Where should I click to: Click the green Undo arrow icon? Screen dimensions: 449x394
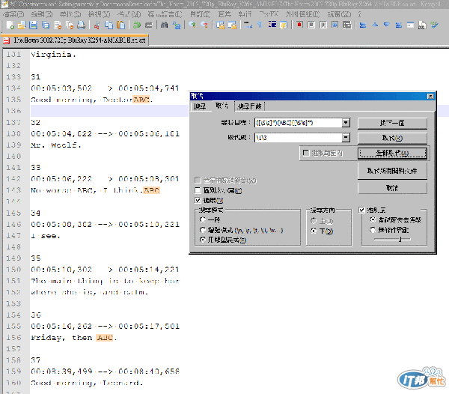[x=137, y=25]
